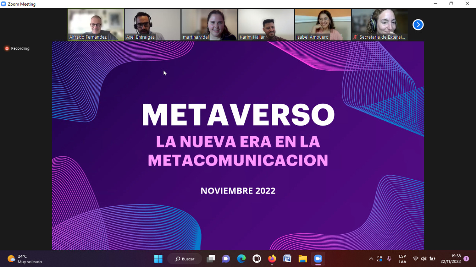This screenshot has height=267, width=476.
Task: Click martina.vidal's video thumbnail
Action: coord(209,25)
